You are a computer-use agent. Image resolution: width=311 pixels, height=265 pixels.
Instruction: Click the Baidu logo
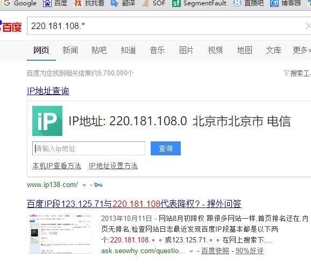tap(11, 26)
